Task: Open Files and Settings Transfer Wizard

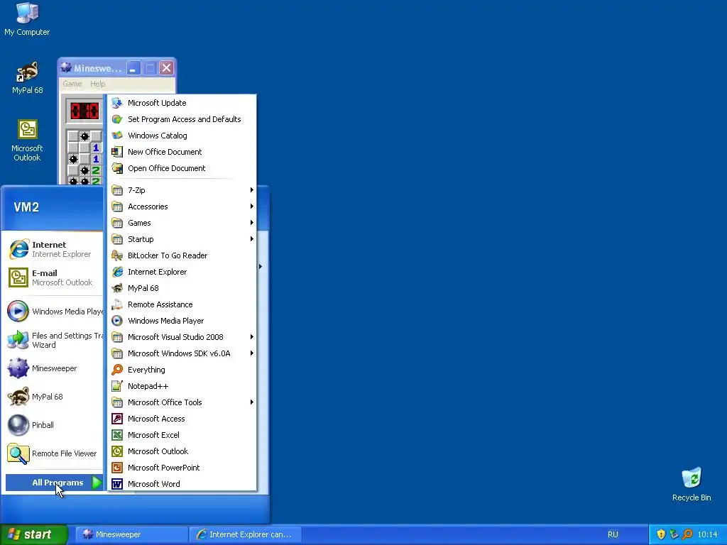Action: click(53, 340)
